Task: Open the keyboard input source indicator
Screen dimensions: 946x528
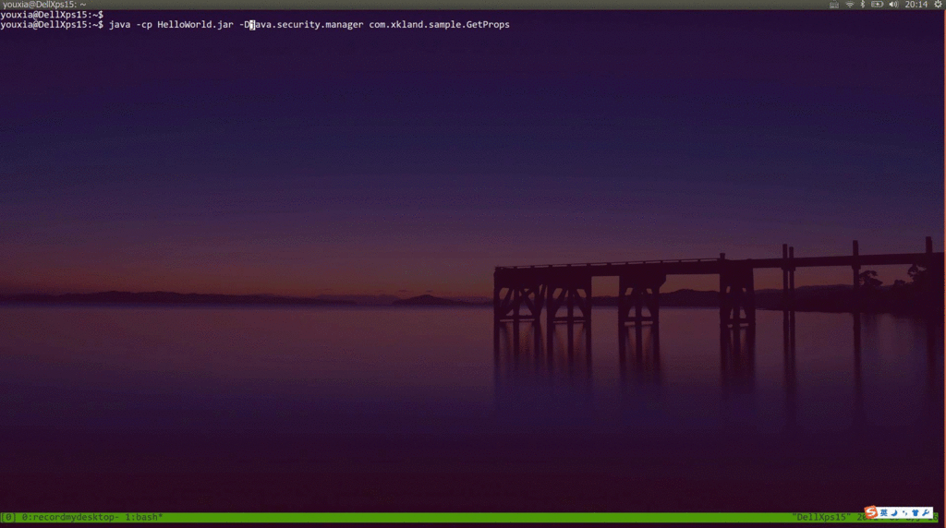Action: coord(834,5)
